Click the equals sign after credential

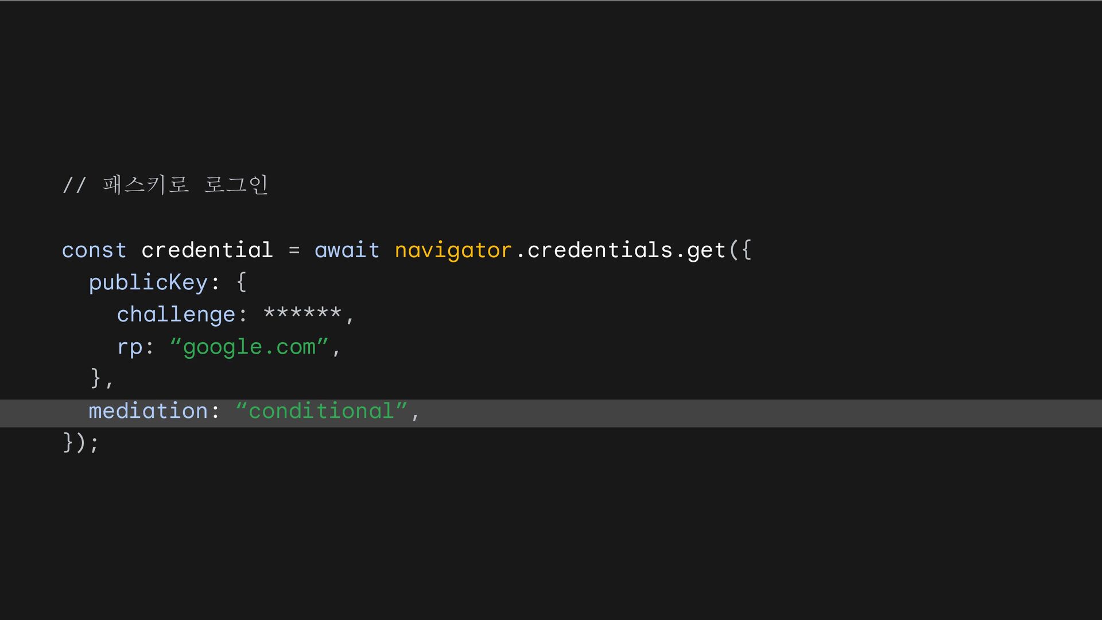[x=294, y=250]
